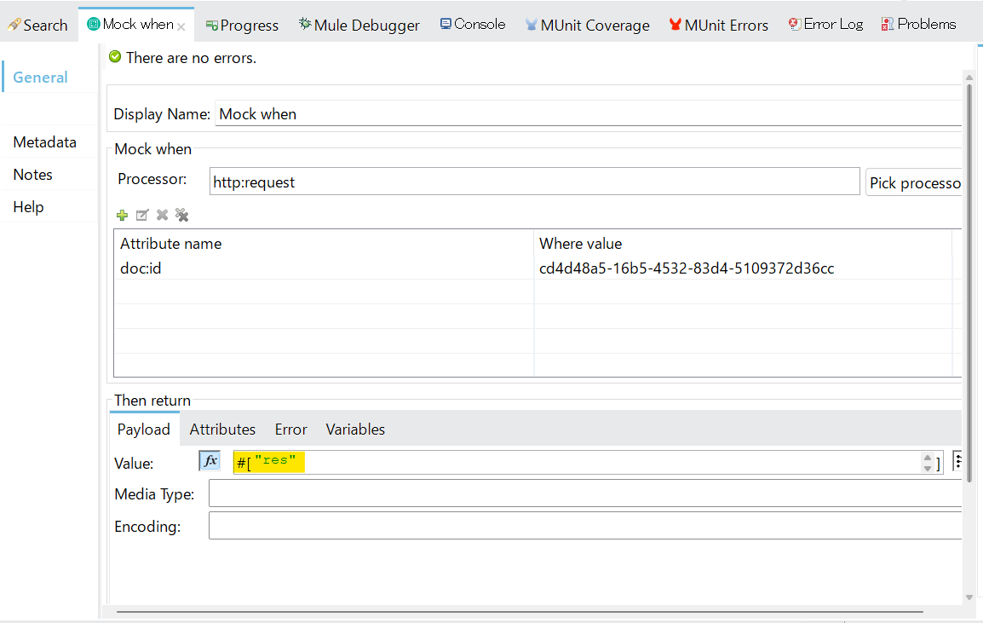Viewport: 983px width, 623px height.
Task: Click the Attribute name column header
Action: point(324,244)
